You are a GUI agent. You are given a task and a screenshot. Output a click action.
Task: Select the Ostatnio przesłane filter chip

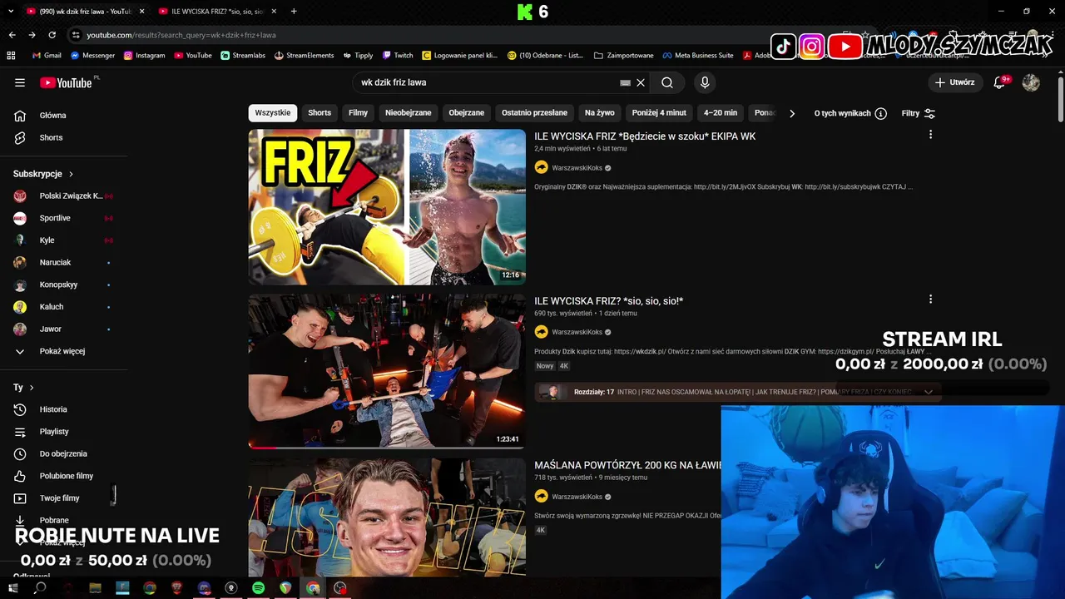pyautogui.click(x=534, y=113)
